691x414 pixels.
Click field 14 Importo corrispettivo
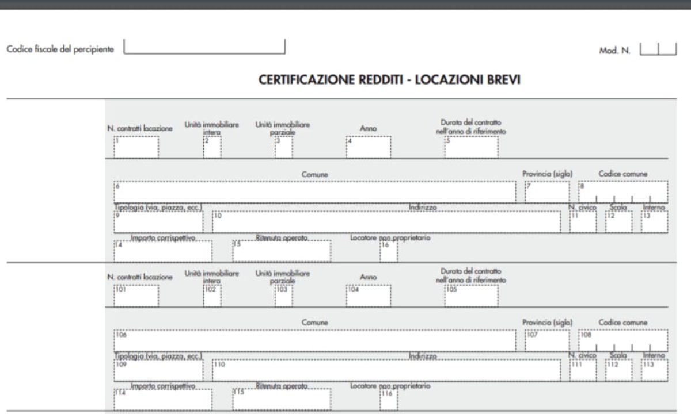tap(163, 251)
